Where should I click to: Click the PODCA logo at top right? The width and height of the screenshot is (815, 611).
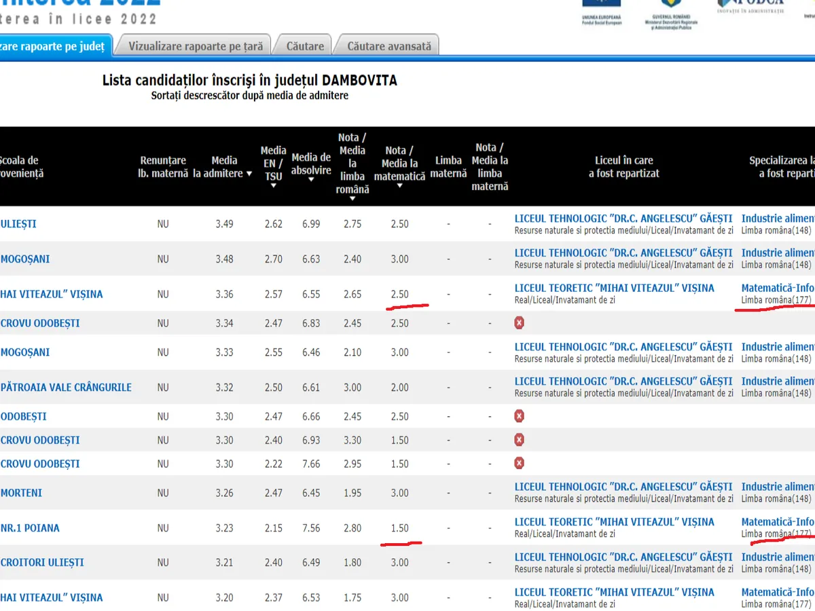point(750,5)
